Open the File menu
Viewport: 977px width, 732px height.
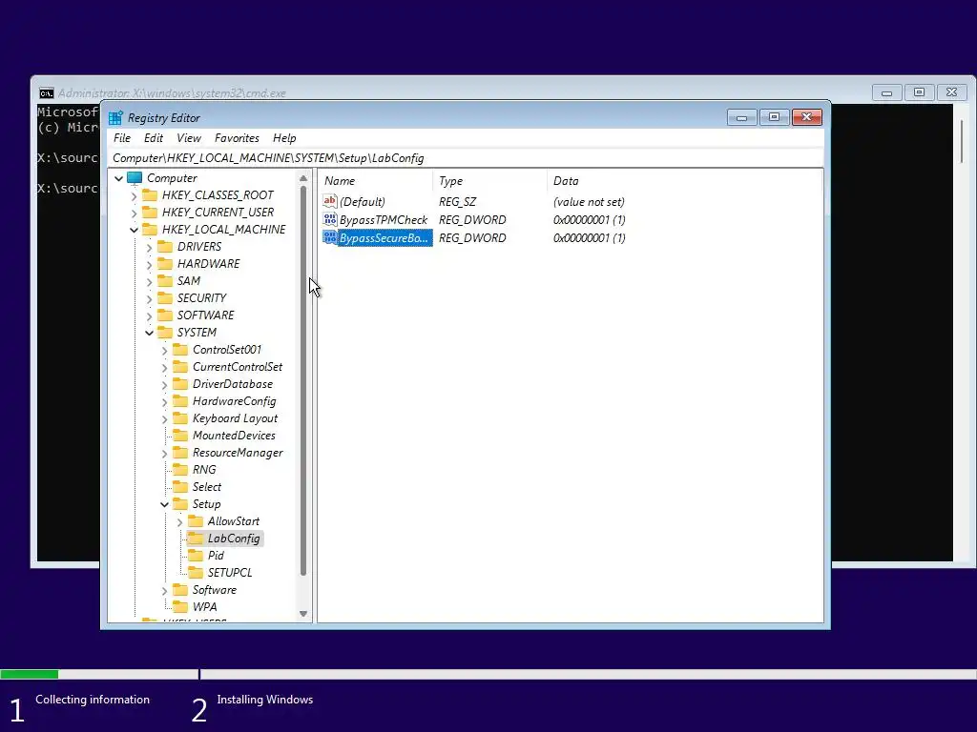122,138
